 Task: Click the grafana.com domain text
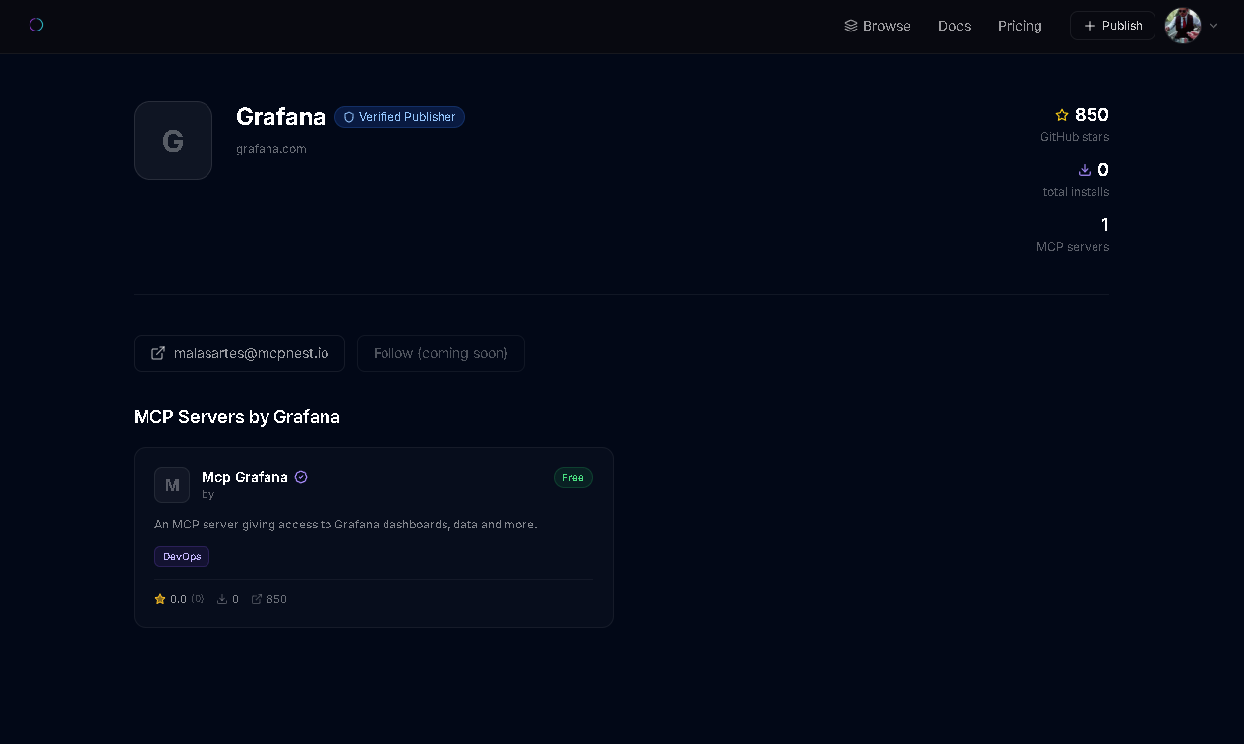[x=271, y=149]
